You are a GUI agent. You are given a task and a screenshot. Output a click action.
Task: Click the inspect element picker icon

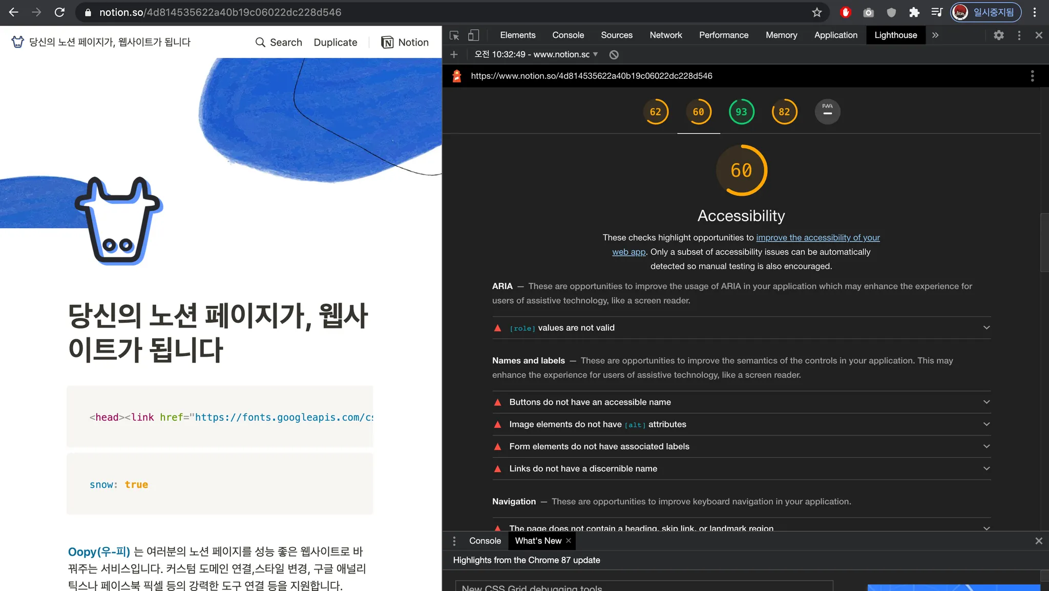tap(454, 35)
